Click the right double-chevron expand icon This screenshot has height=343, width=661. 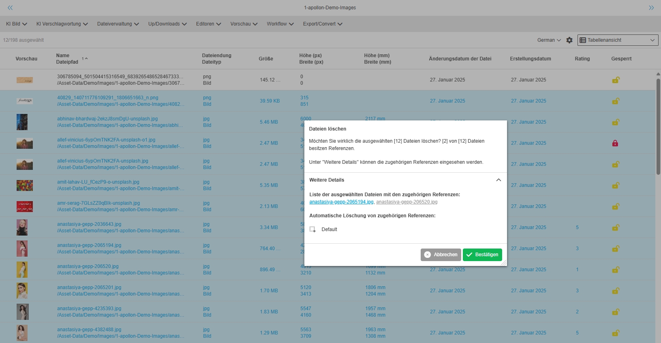651,8
